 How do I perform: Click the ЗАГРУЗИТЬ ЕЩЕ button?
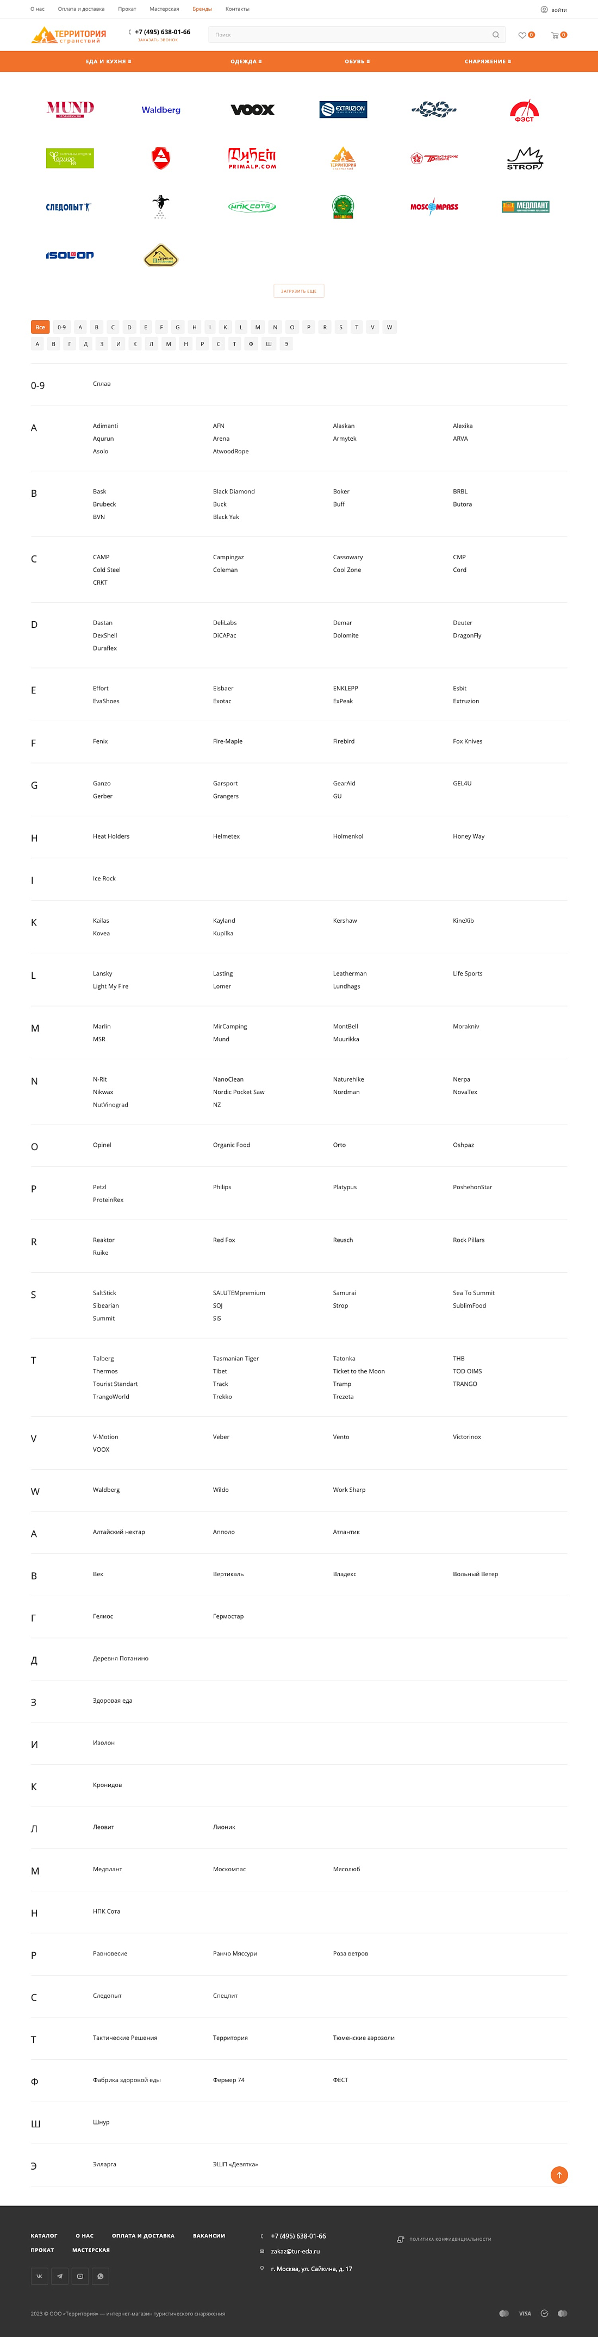coord(298,291)
